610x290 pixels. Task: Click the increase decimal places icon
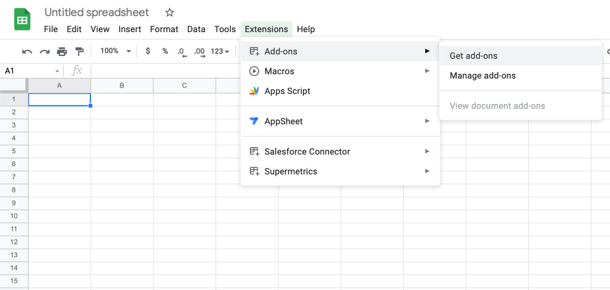[200, 52]
